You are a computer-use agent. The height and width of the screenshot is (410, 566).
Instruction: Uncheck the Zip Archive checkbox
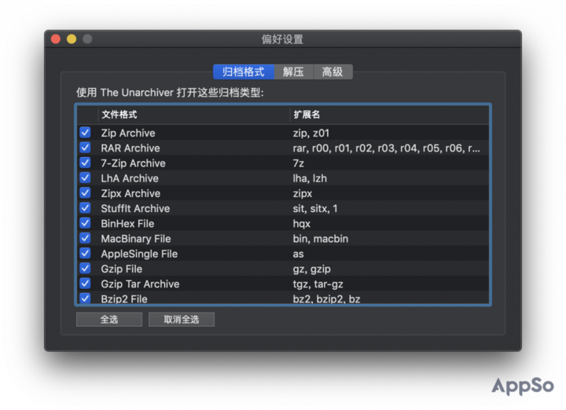coord(85,133)
